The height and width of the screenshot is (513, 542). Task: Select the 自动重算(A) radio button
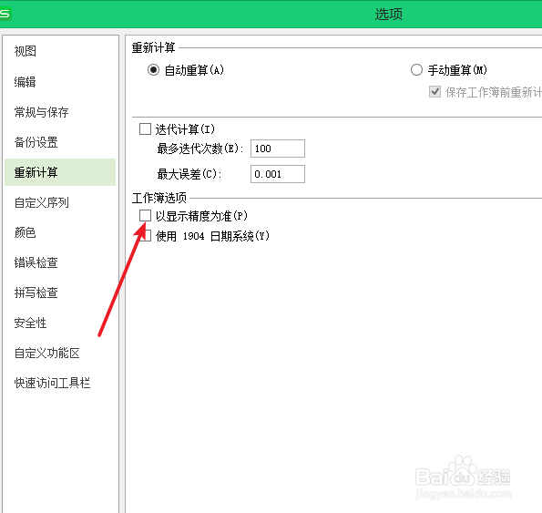click(x=153, y=70)
